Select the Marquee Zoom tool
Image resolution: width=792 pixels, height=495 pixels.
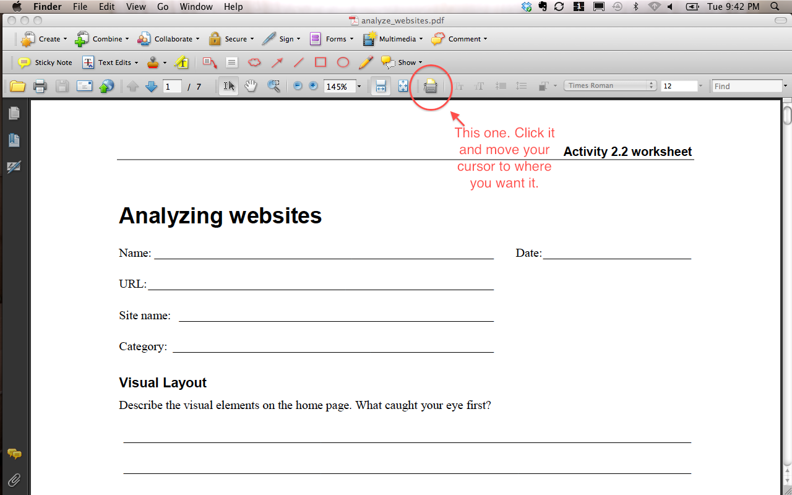tap(273, 86)
